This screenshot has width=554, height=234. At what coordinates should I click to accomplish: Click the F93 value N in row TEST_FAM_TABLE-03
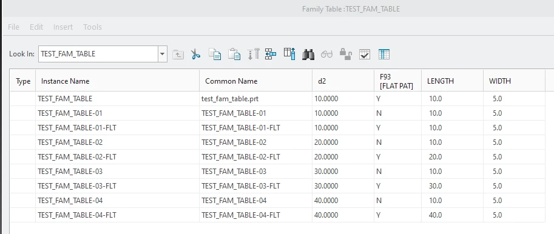pyautogui.click(x=398, y=172)
